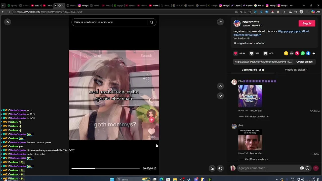This screenshot has width=322, height=181.
Task: Switch to the Spotify browser tab
Action: tap(12, 6)
